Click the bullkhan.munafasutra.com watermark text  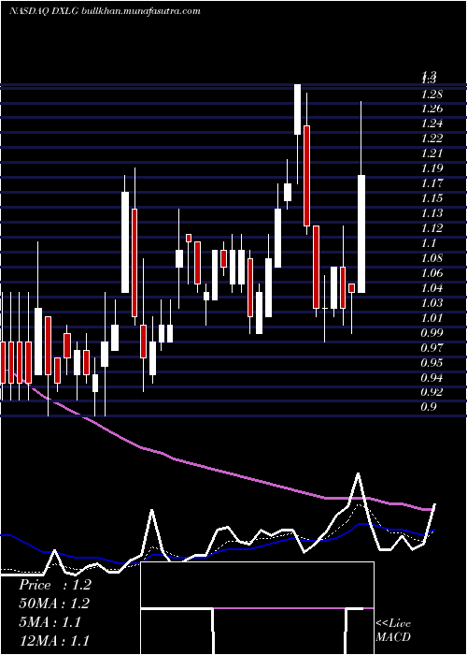[141, 11]
